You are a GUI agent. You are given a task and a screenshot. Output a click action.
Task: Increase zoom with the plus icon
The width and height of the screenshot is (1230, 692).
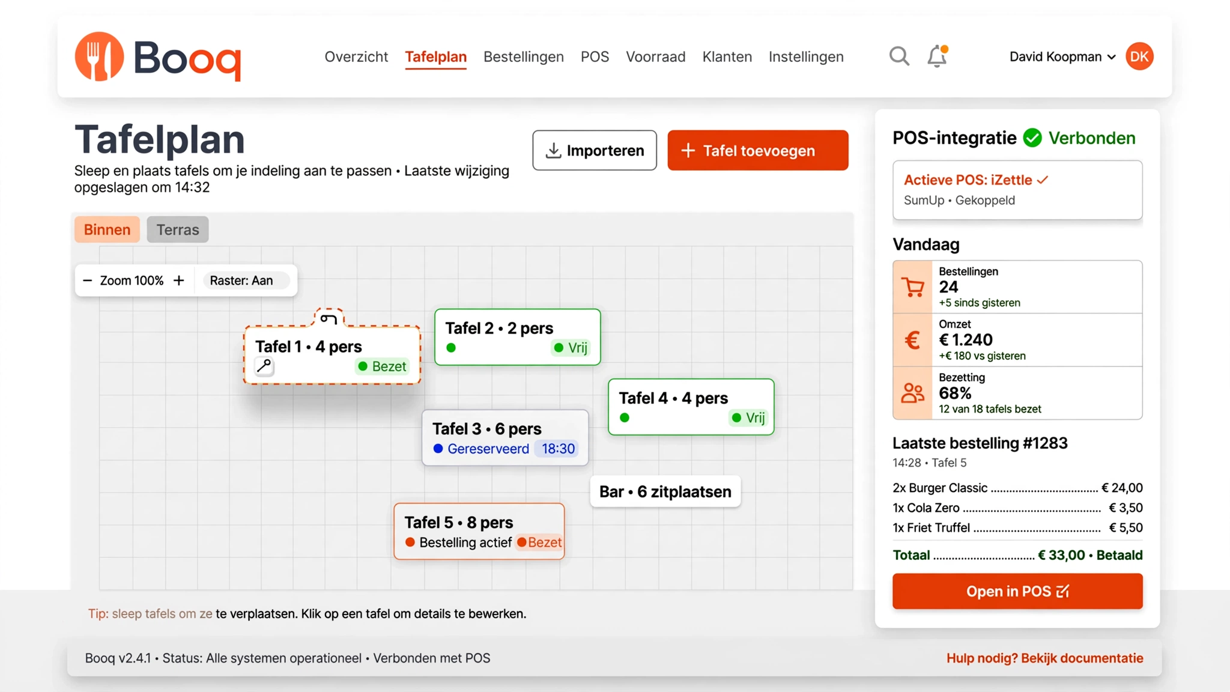tap(179, 281)
